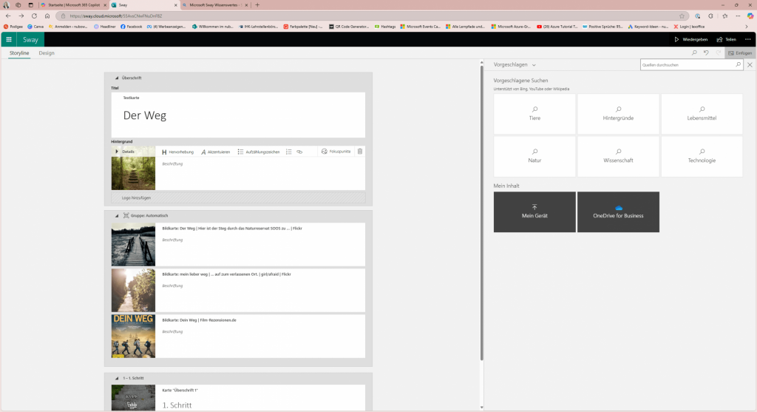Click the browser address bar URL
Screen dimensions: 757x412
(x=115, y=16)
